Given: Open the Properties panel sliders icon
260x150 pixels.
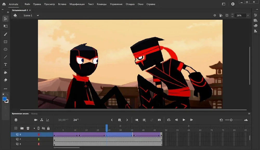Looking at the screenshot, I should (x=256, y=15).
